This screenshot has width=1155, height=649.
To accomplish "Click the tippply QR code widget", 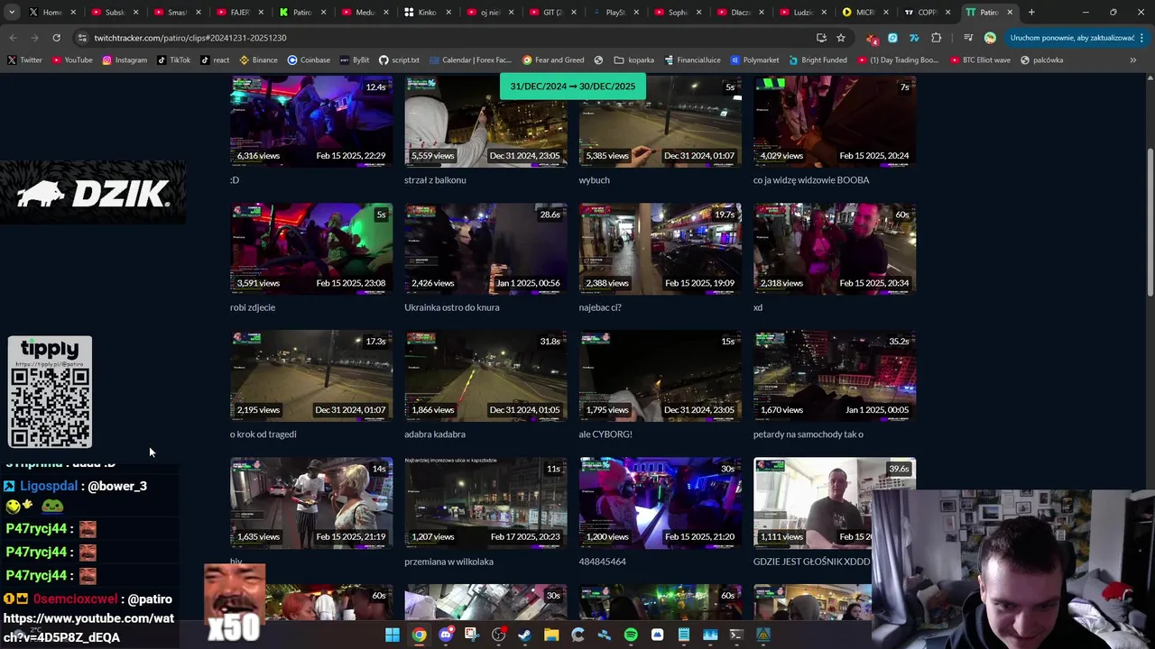I will click(50, 392).
